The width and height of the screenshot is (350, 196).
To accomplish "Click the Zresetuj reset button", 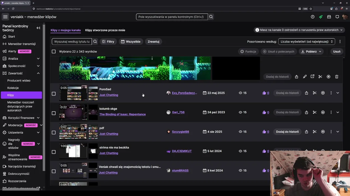I will tap(153, 42).
